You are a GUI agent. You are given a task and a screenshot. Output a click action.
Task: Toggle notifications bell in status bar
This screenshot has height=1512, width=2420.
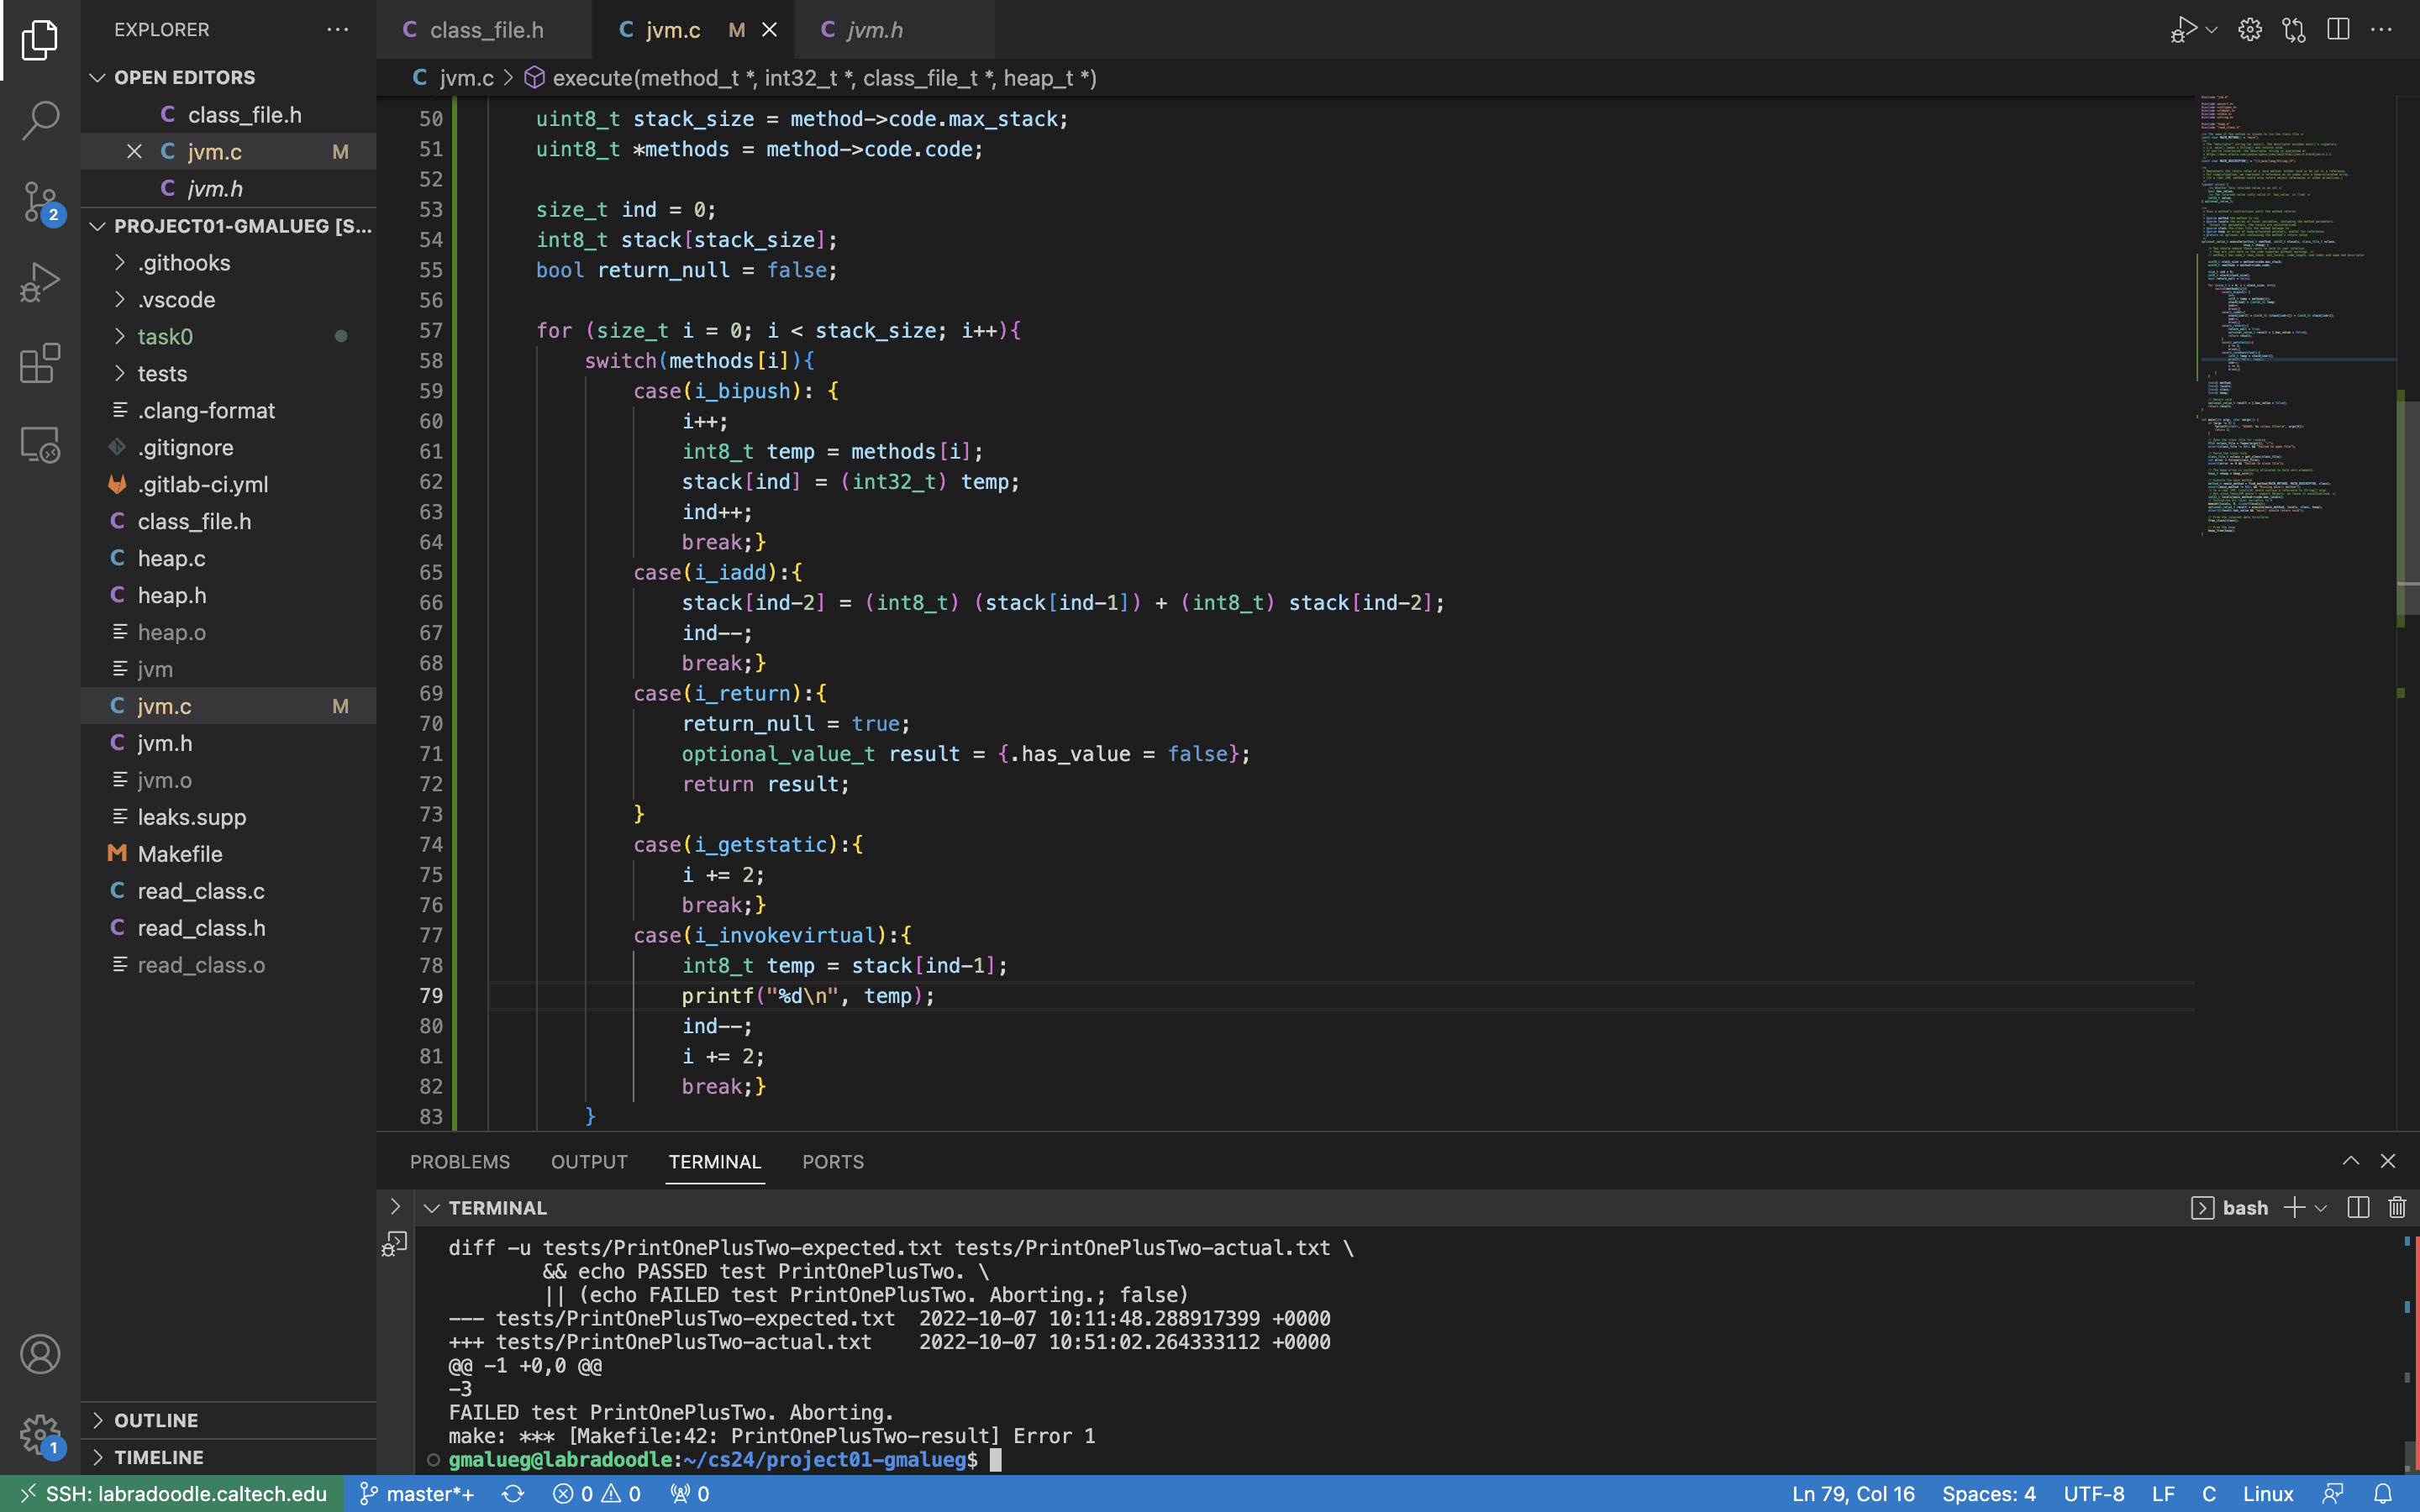click(x=2383, y=1494)
